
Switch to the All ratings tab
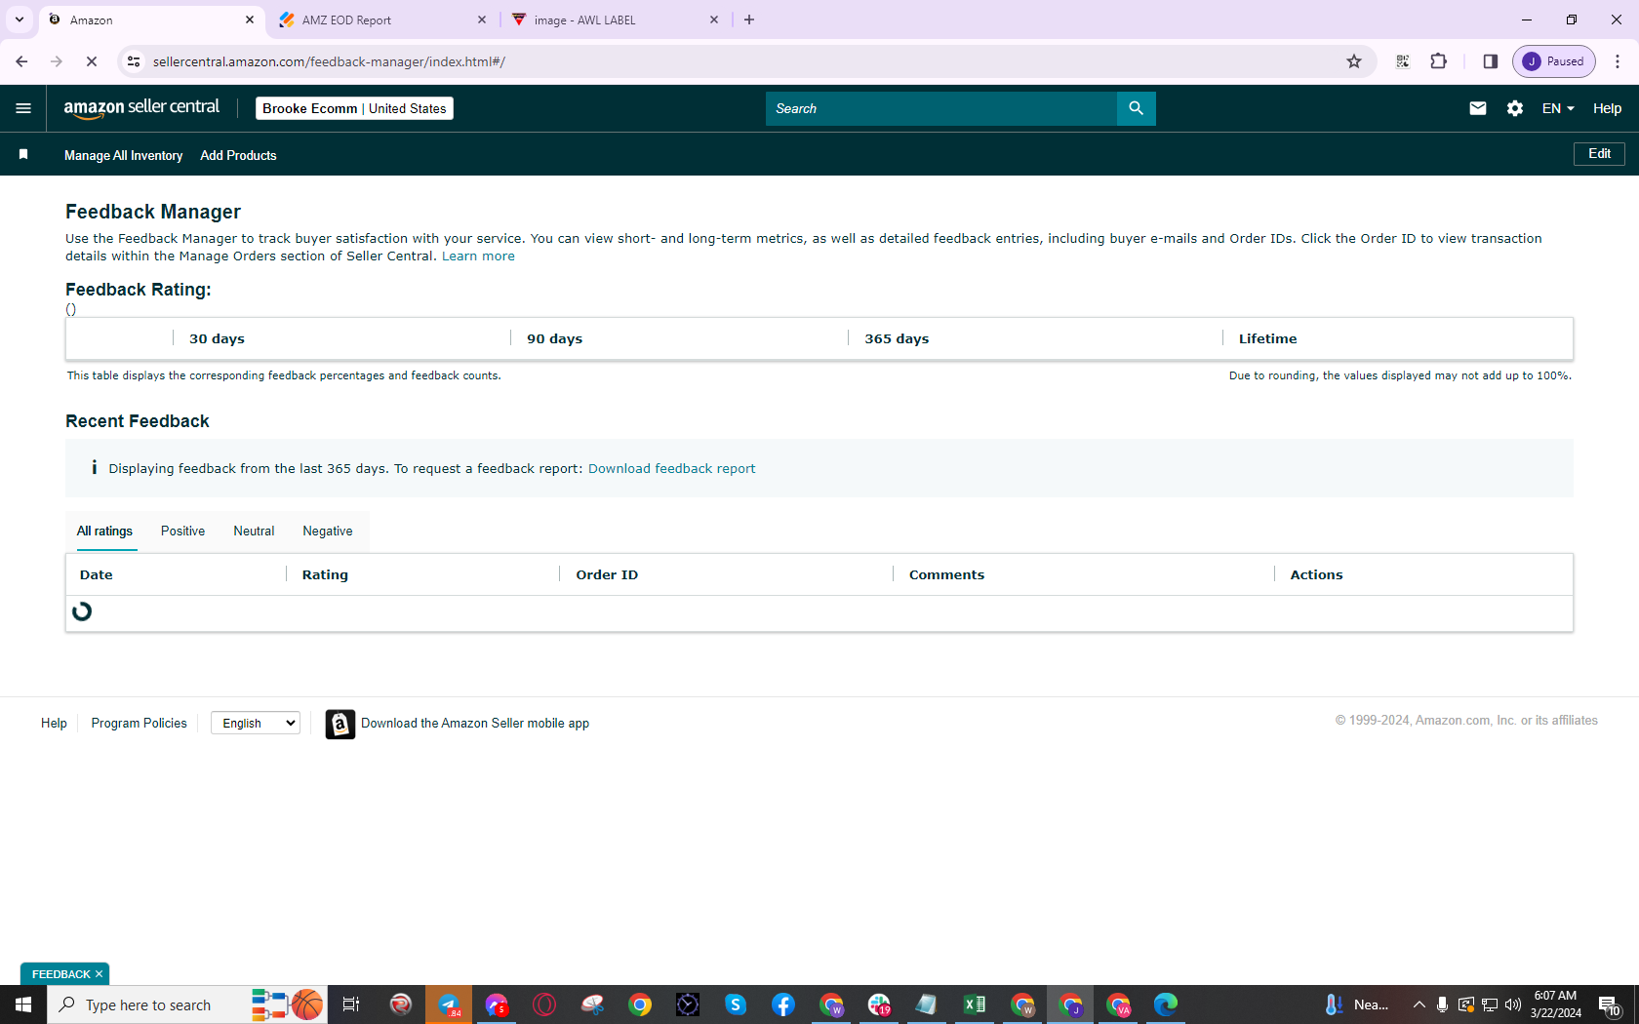tap(105, 532)
